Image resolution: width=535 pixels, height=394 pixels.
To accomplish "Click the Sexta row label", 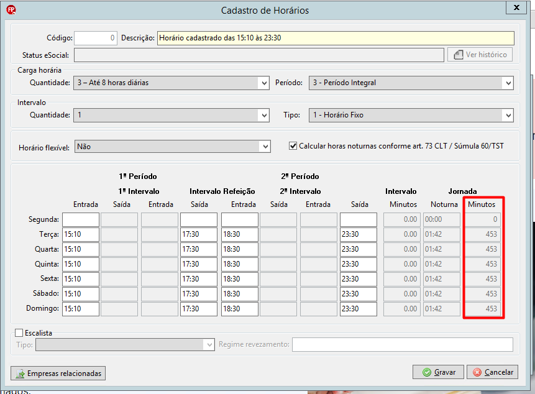I will [x=50, y=278].
